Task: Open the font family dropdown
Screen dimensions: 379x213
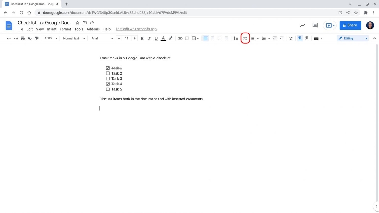Action: pyautogui.click(x=101, y=38)
